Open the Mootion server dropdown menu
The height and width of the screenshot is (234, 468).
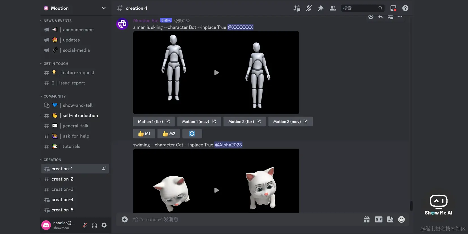104,8
